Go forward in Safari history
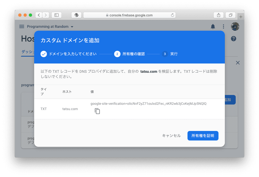Viewport: 259px width, 177px height. (46, 15)
